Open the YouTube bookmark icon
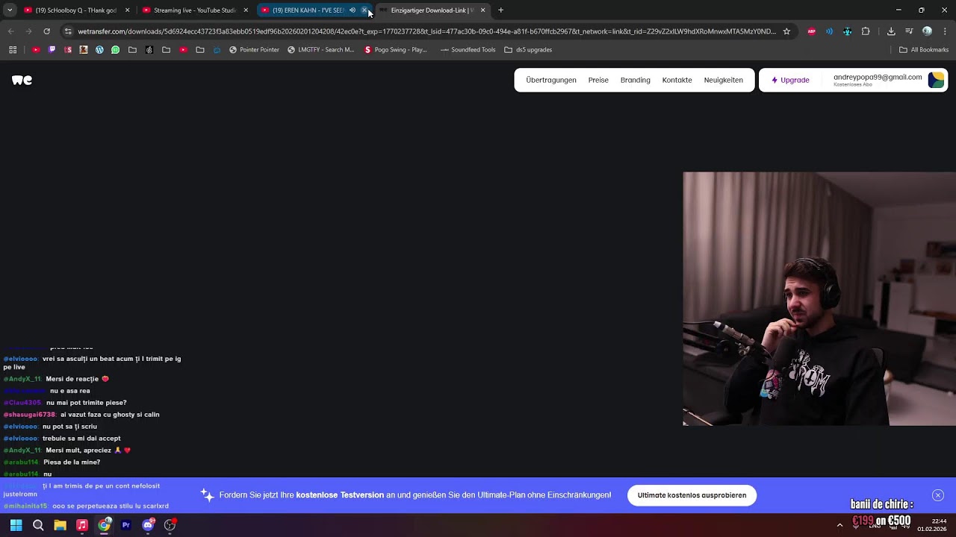 click(36, 50)
